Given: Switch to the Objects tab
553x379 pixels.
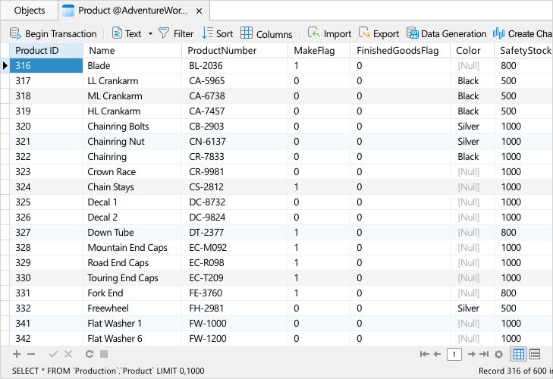Looking at the screenshot, I should click(x=30, y=10).
